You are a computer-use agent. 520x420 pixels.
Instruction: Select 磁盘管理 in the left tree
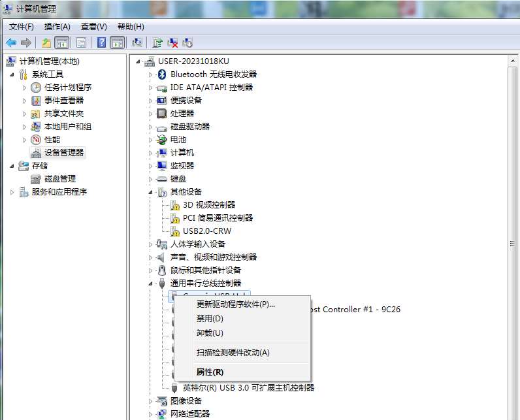(x=60, y=179)
